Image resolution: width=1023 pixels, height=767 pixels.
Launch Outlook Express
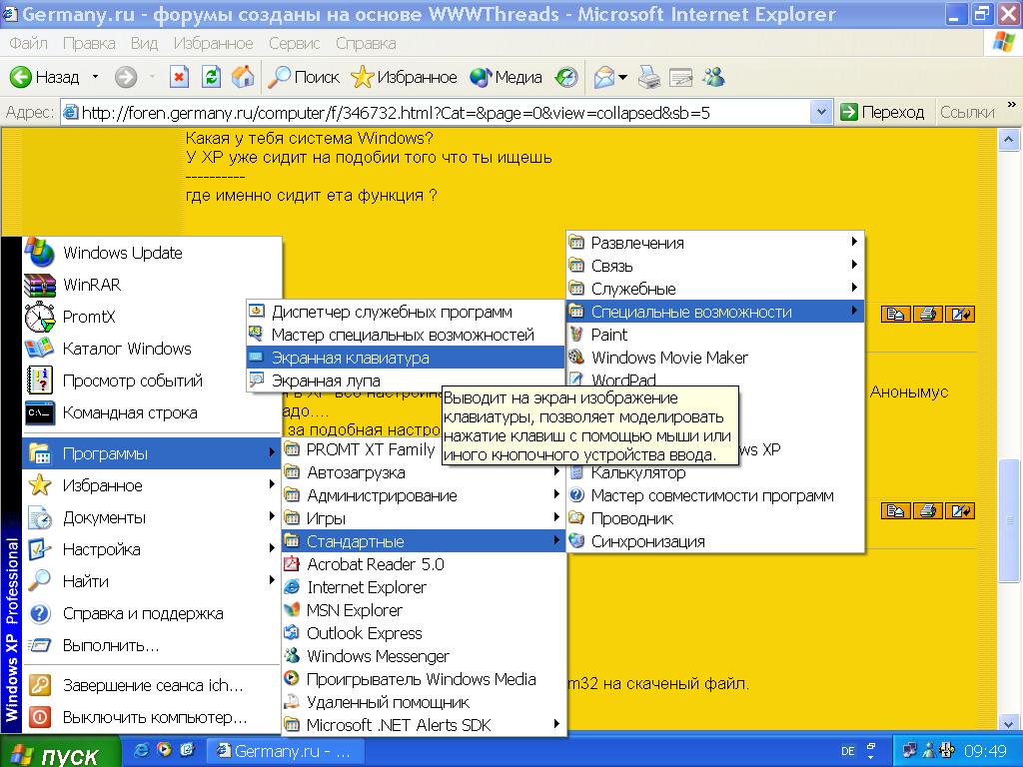pyautogui.click(x=424, y=632)
